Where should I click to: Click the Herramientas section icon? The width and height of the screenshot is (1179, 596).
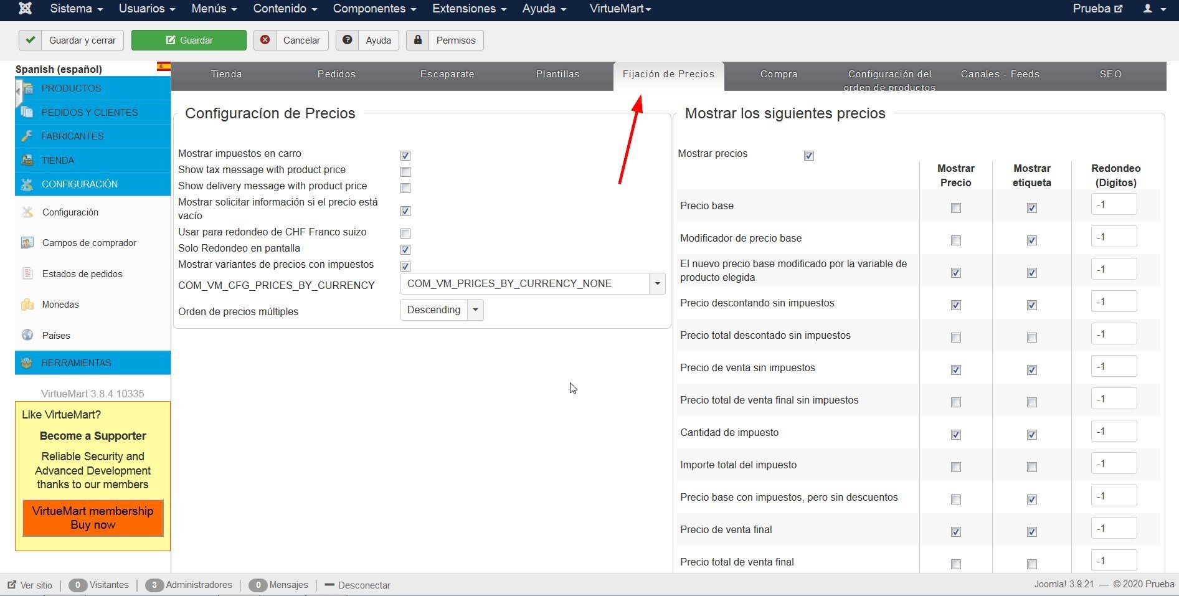click(x=27, y=362)
